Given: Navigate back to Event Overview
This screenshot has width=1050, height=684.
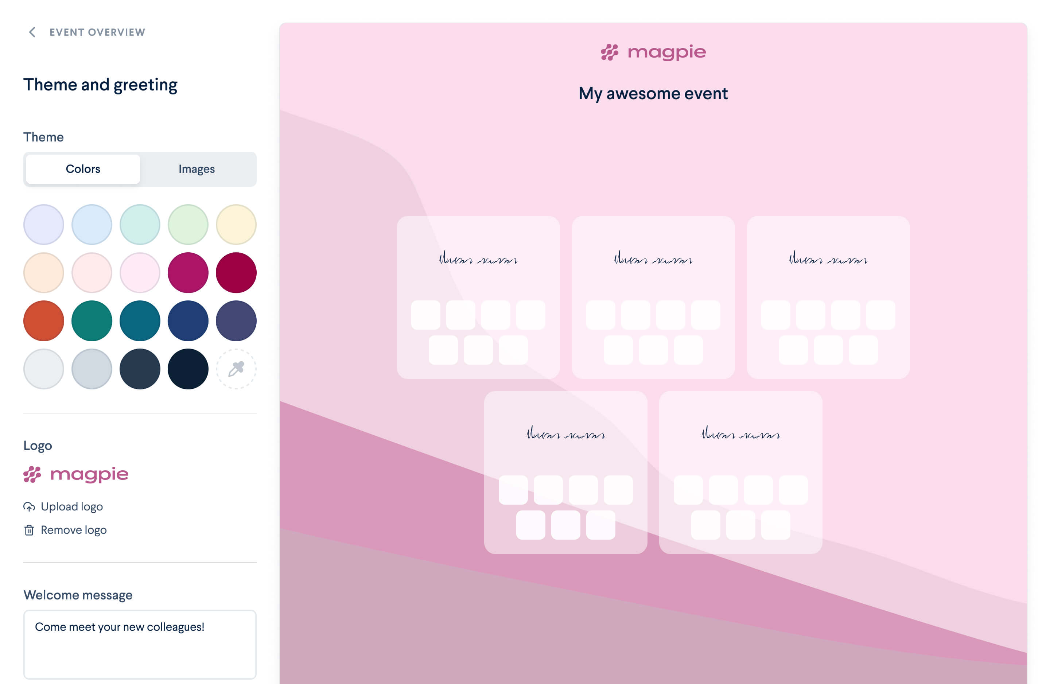Looking at the screenshot, I should pos(86,31).
